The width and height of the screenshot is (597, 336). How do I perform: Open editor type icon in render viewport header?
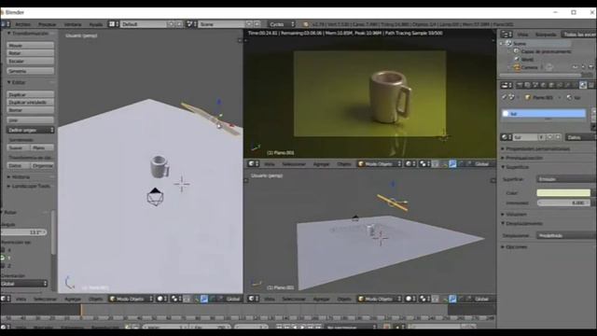[253, 164]
